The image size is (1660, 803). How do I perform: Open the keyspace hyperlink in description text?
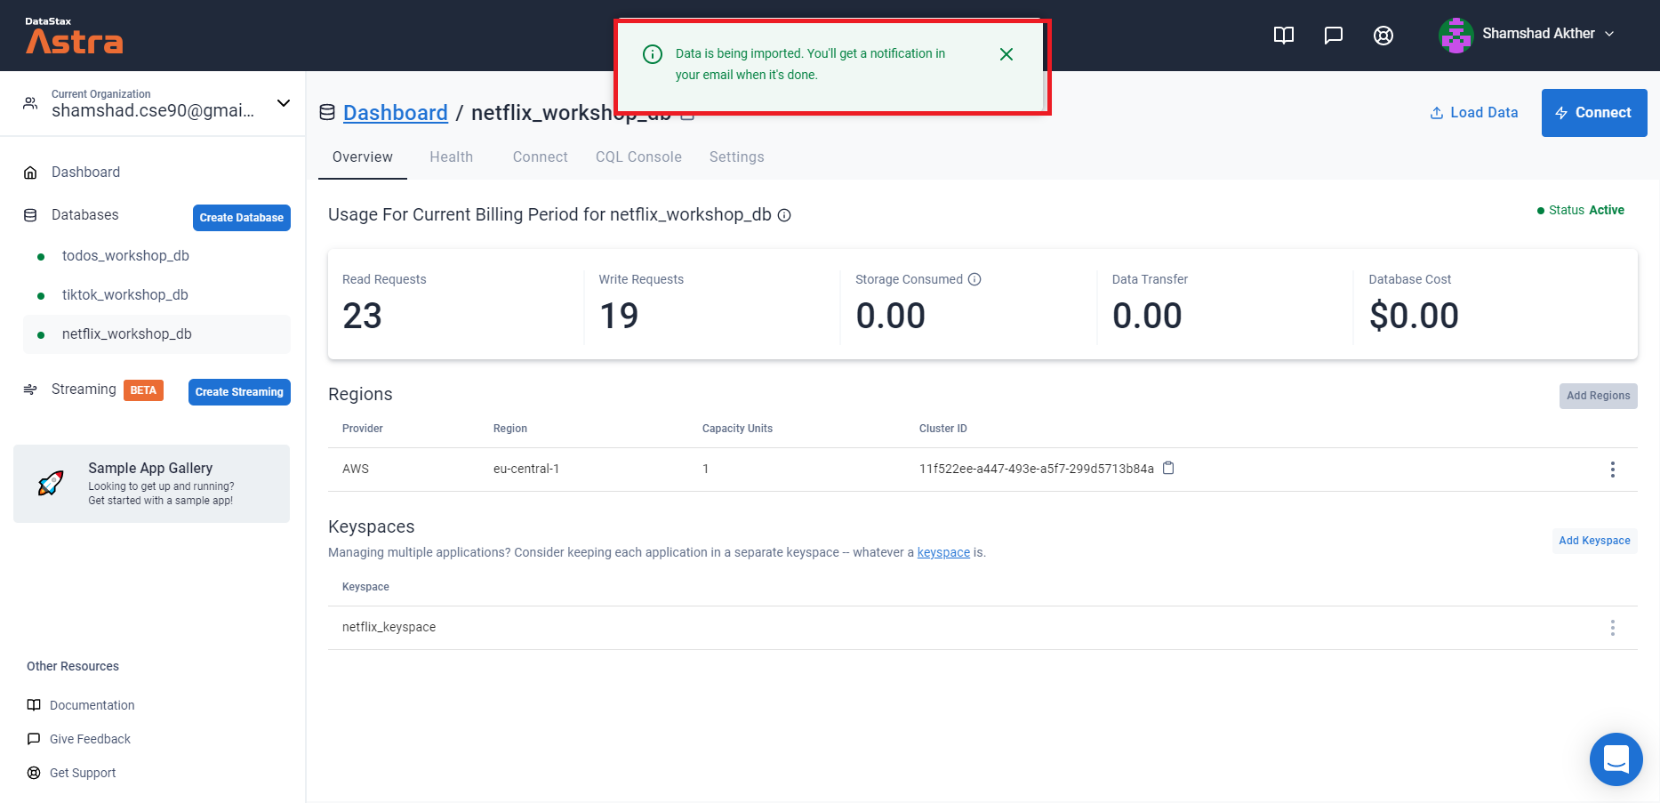coord(943,551)
